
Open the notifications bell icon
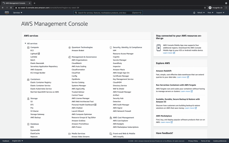(x=194, y=13)
